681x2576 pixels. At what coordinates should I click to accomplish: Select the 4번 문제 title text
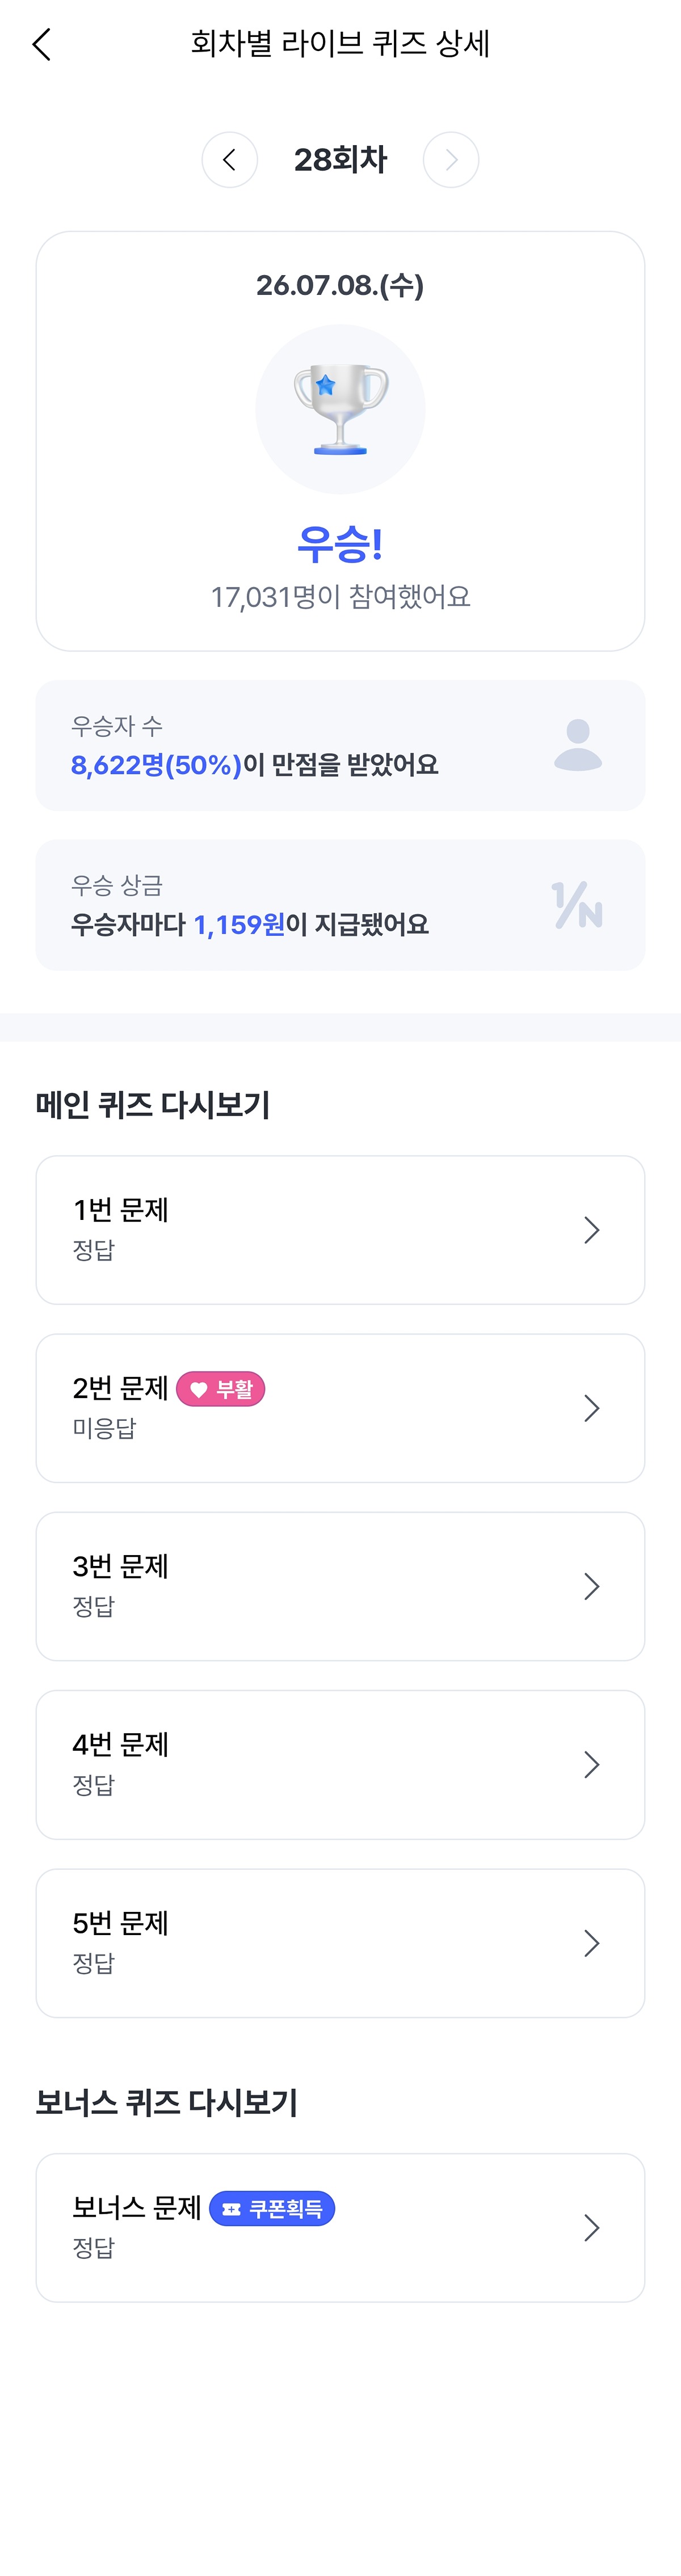[x=120, y=1745]
